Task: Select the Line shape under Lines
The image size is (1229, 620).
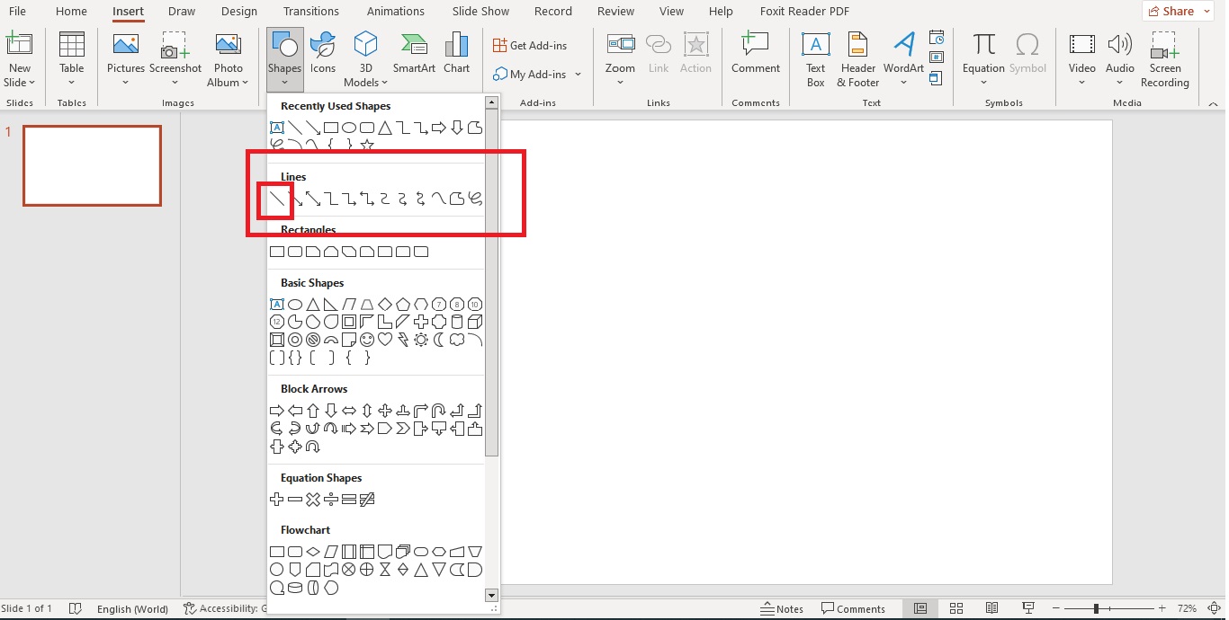Action: coord(274,199)
